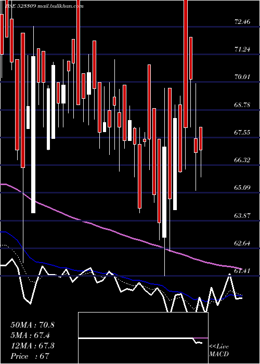Click the 63.87 price axis label

(x=243, y=216)
